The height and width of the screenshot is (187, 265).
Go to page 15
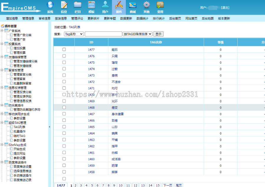pyautogui.click(x=158, y=185)
